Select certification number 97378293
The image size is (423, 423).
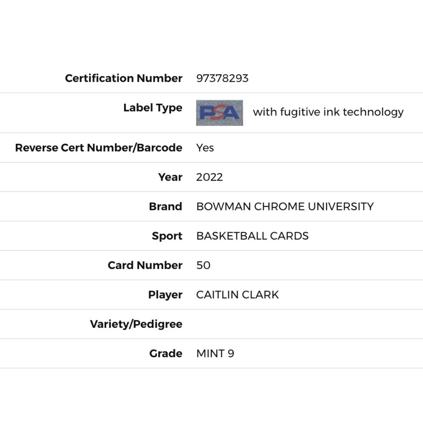[x=222, y=78]
